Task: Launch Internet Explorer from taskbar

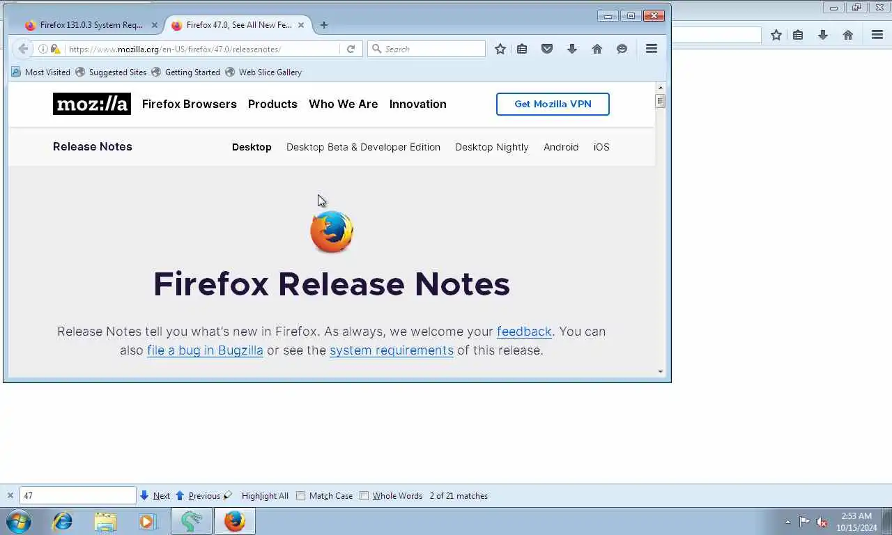Action: [x=63, y=521]
